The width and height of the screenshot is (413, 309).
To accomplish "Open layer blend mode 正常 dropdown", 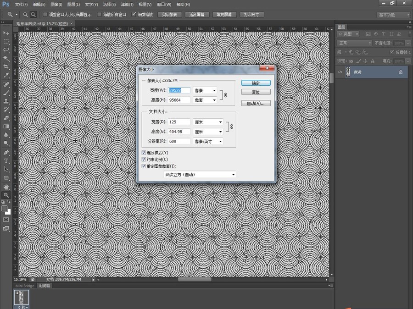I will [354, 43].
